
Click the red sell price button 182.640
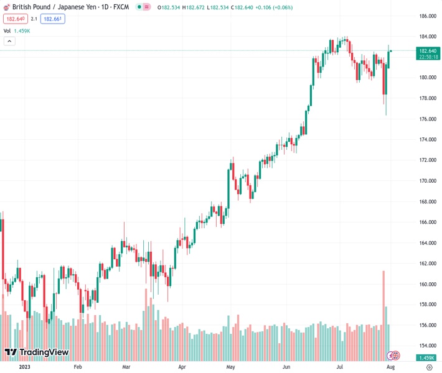click(x=15, y=19)
